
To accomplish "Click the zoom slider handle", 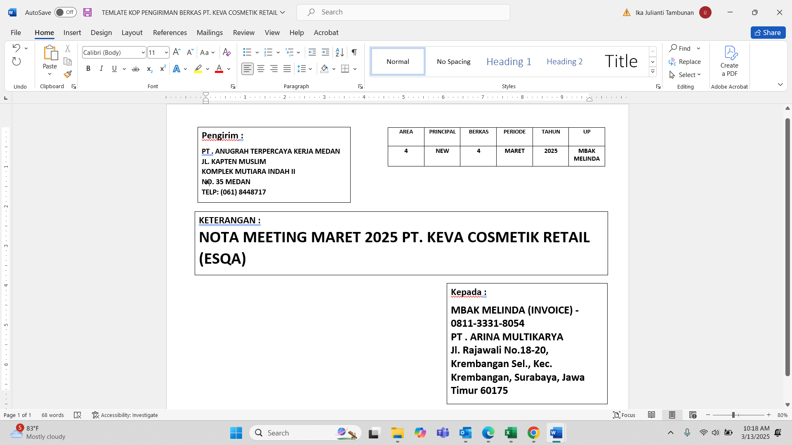I will (x=733, y=415).
